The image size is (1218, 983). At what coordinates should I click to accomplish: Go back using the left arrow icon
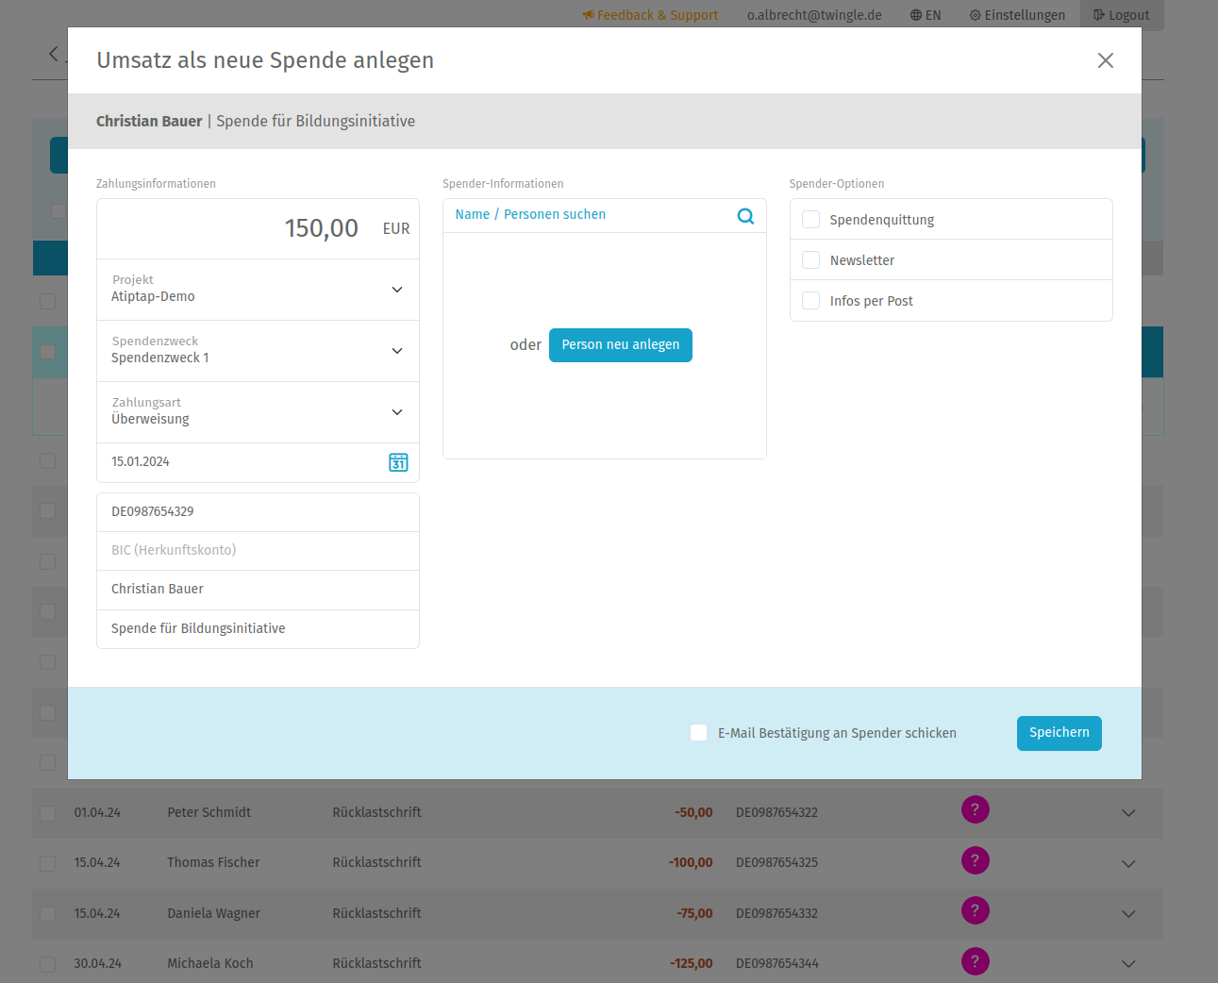(x=54, y=55)
